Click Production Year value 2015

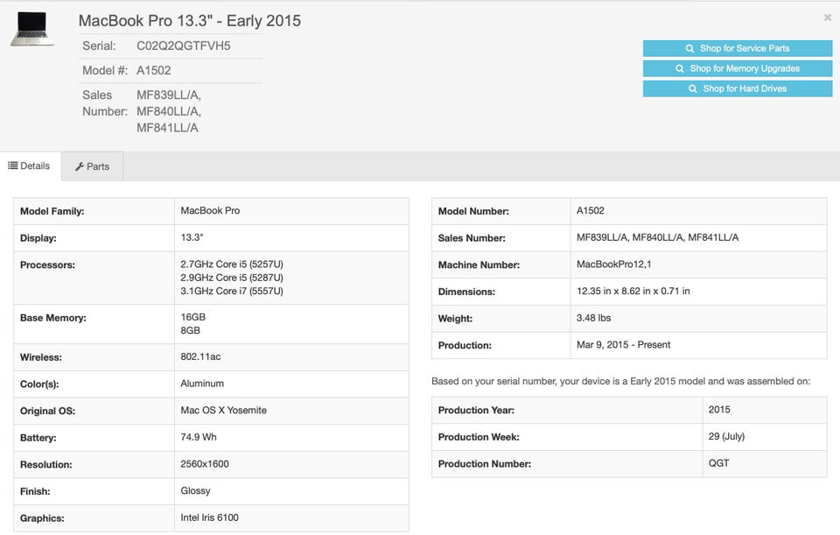pos(719,410)
